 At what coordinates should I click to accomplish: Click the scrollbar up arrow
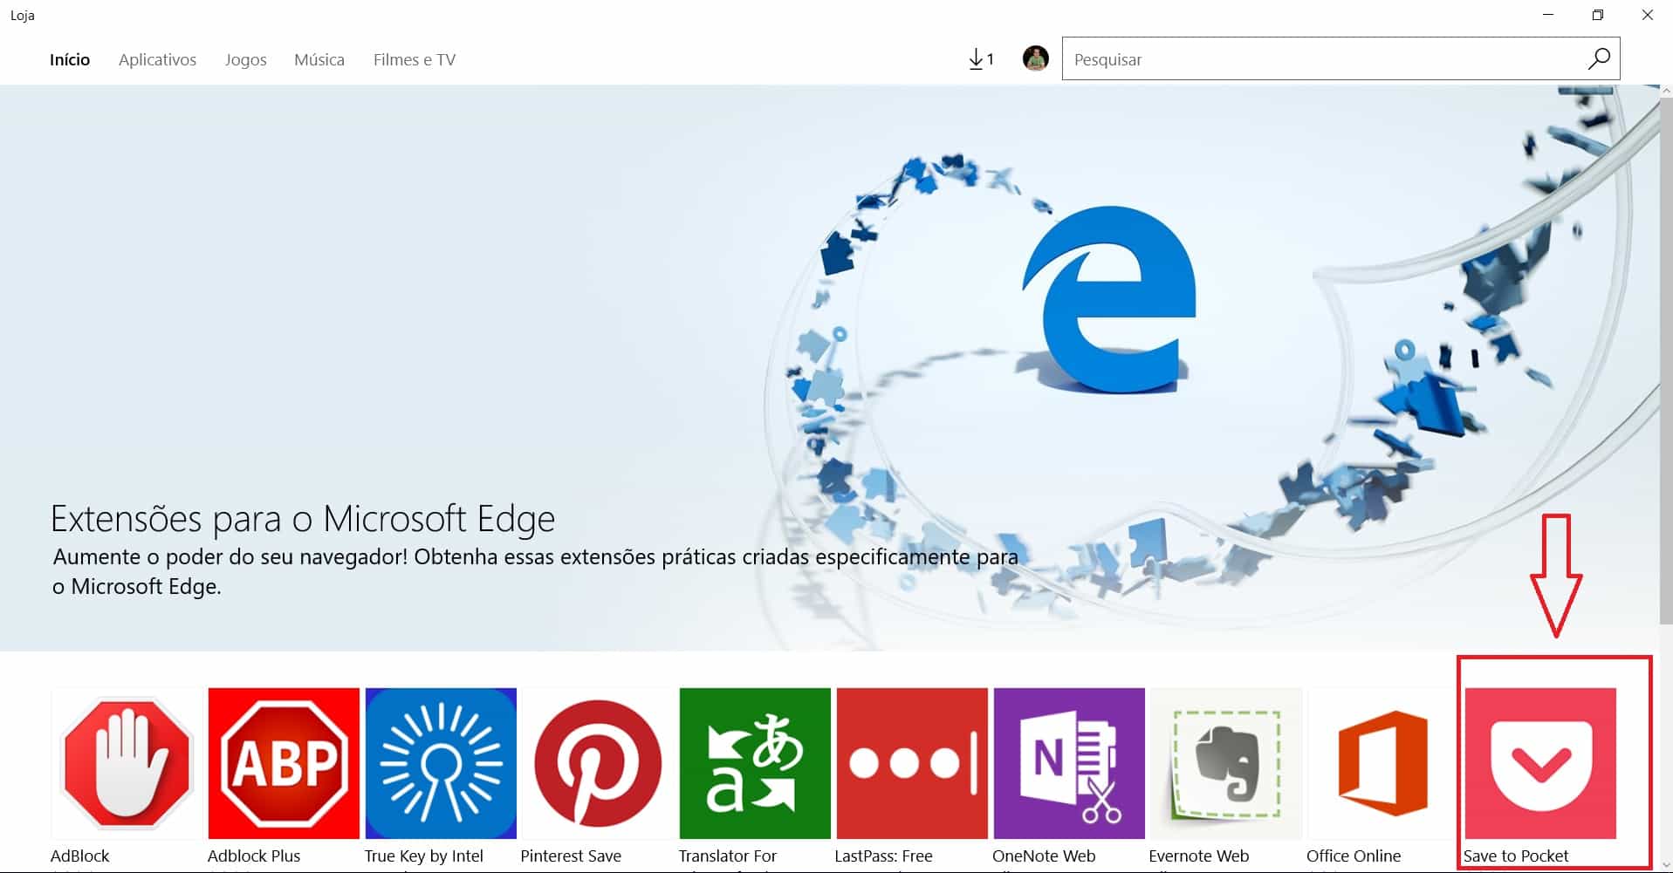pos(1666,90)
